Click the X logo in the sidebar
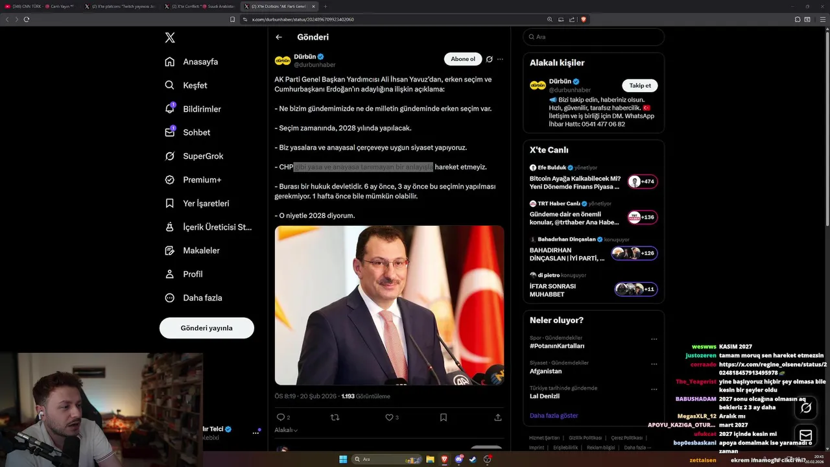The image size is (830, 467). coord(170,38)
